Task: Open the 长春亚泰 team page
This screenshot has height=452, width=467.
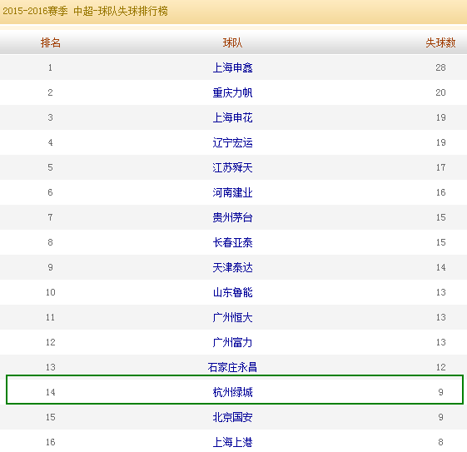Action: [x=232, y=243]
